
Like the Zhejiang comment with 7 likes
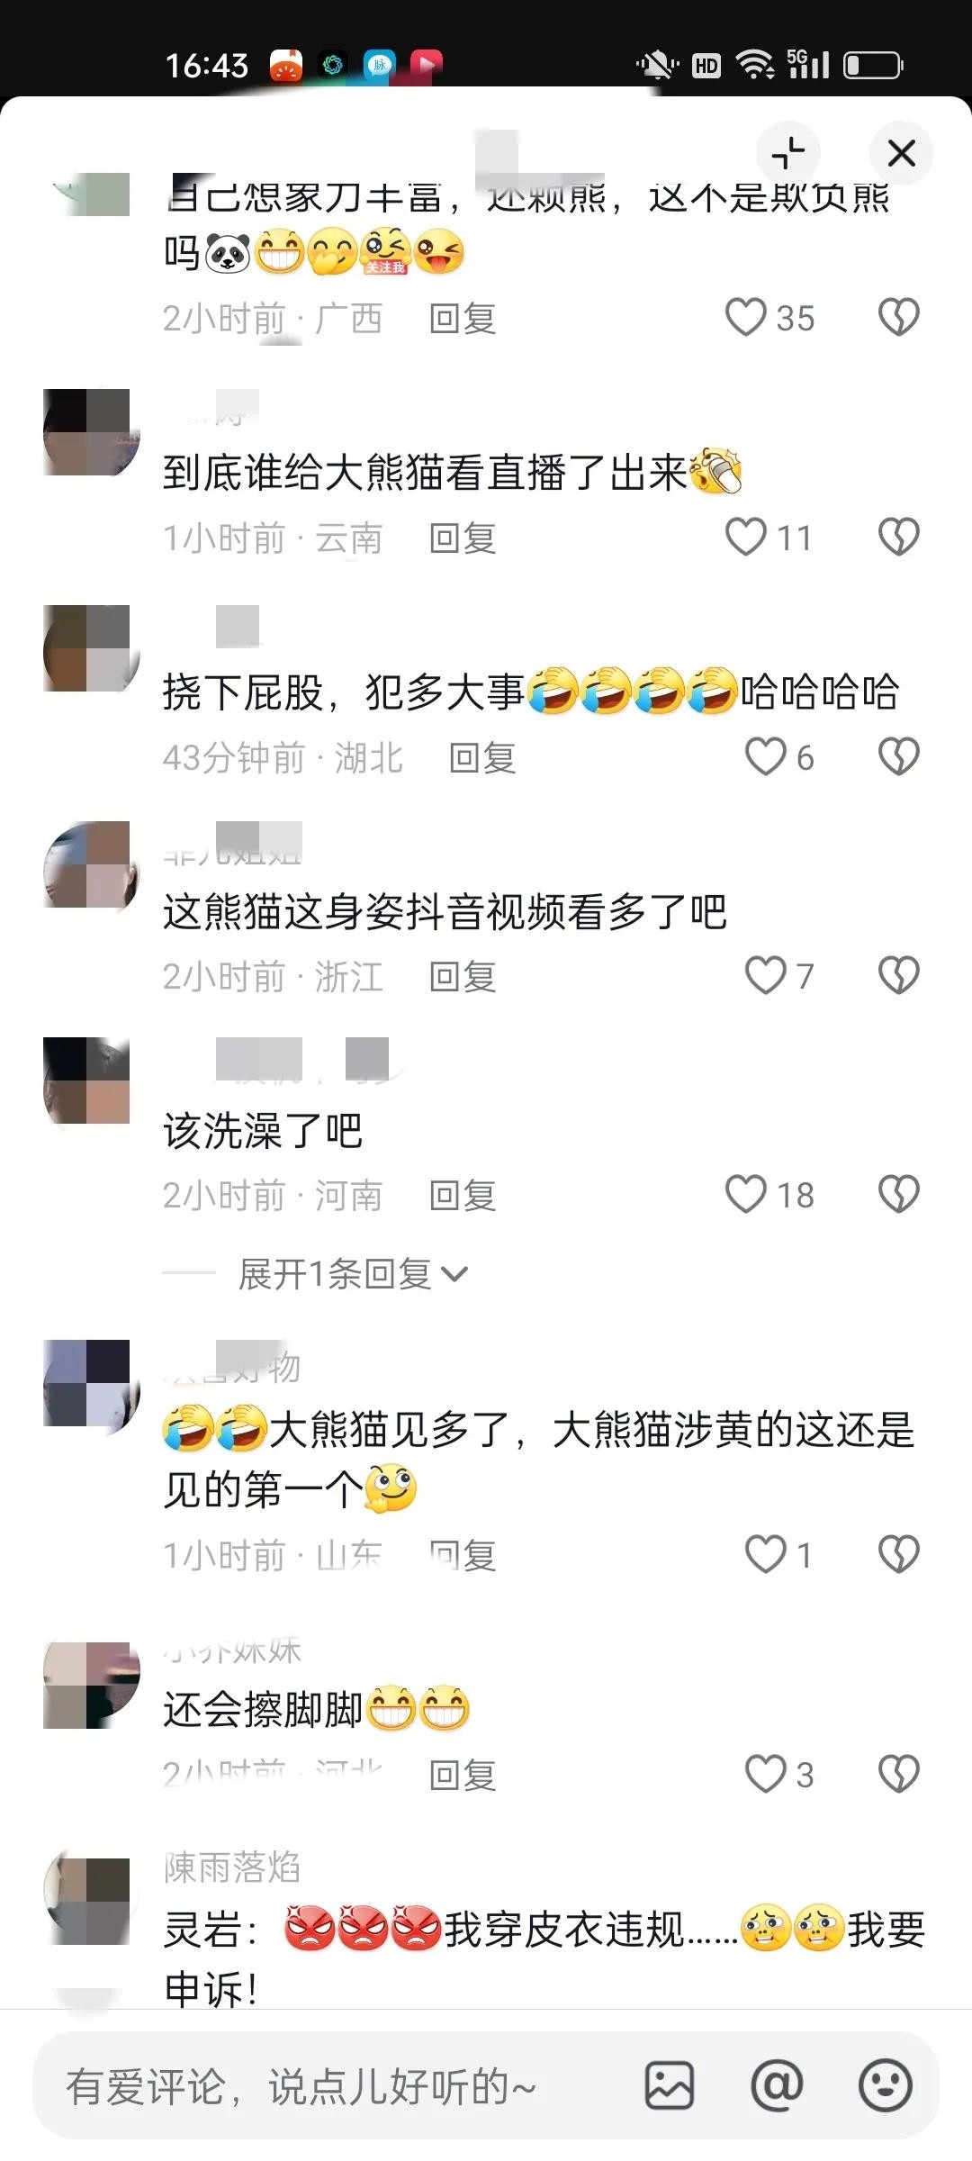coord(766,976)
